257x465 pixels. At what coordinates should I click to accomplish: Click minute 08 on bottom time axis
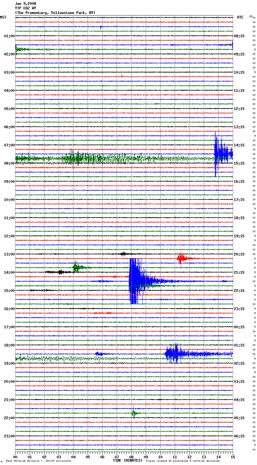131,457
